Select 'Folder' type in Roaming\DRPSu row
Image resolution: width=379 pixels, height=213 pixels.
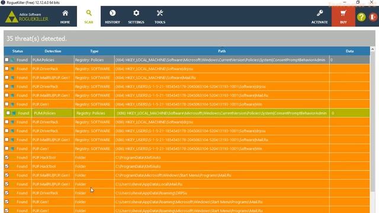pyautogui.click(x=81, y=193)
